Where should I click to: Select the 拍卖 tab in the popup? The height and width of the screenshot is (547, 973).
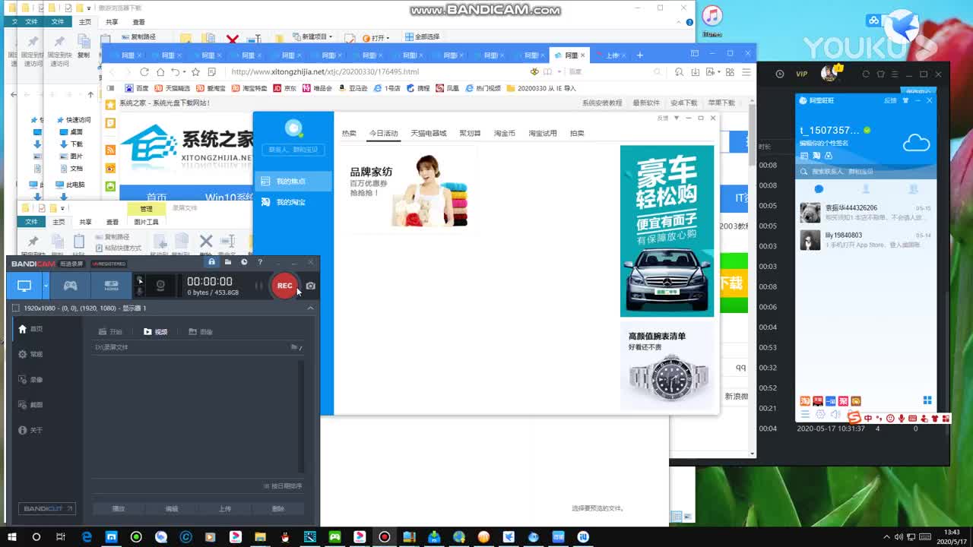click(x=577, y=133)
